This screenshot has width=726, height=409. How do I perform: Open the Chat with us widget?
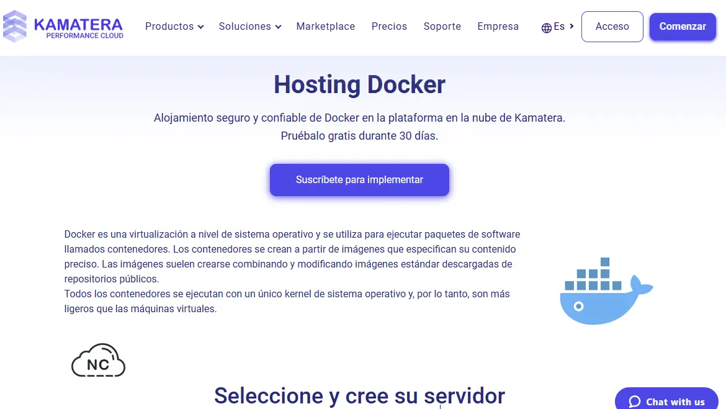[674, 402]
